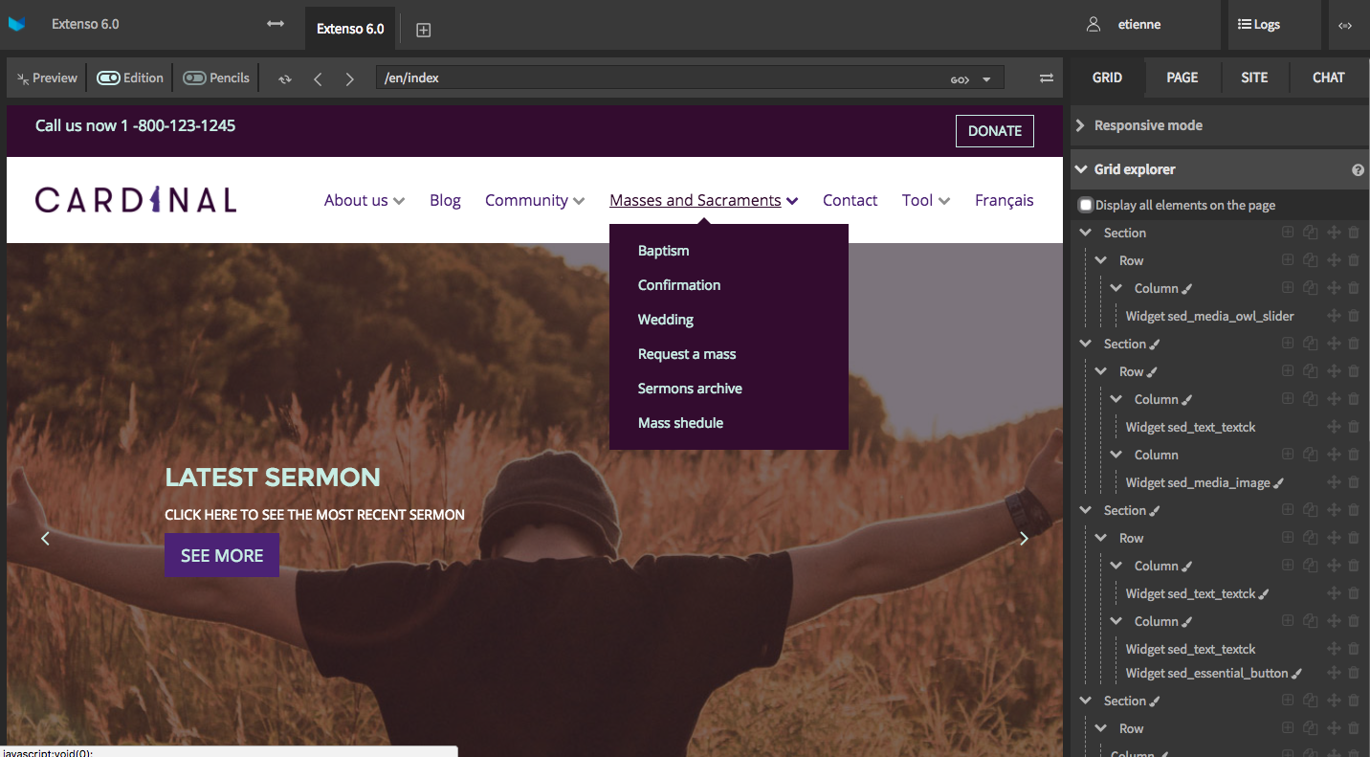Screen dimensions: 1370x757
Task: Click the brush icon on sed_media_image widget
Action: tap(1279, 483)
